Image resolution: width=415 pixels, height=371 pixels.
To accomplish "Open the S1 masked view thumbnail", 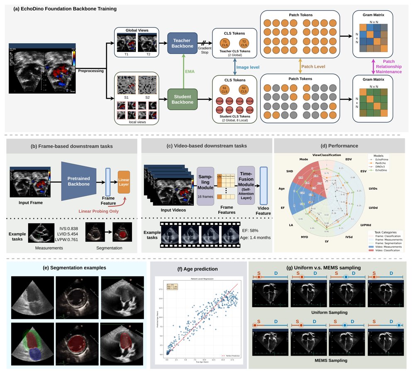I will coord(126,85).
